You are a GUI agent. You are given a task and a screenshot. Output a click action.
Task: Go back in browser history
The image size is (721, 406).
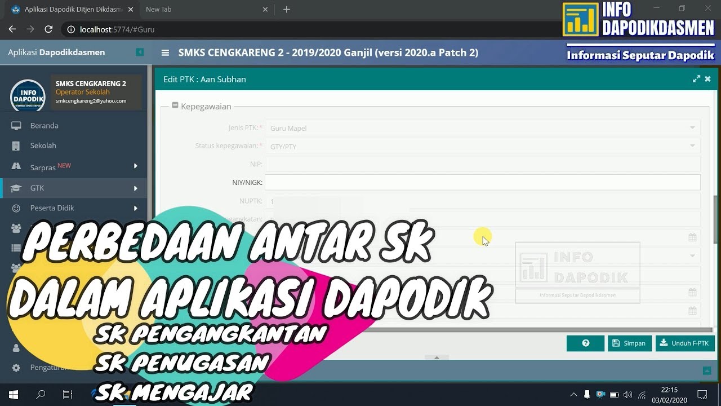click(12, 29)
